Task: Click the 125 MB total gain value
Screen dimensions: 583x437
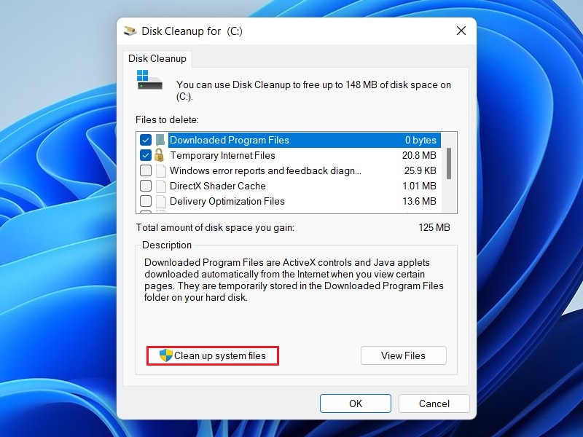Action: [x=434, y=227]
